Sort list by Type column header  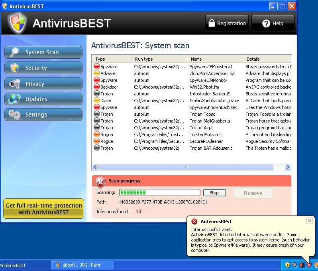click(112, 59)
